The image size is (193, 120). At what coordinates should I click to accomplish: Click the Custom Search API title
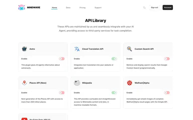[144, 49]
